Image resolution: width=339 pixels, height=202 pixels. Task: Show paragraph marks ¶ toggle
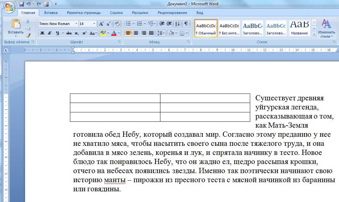(x=186, y=24)
